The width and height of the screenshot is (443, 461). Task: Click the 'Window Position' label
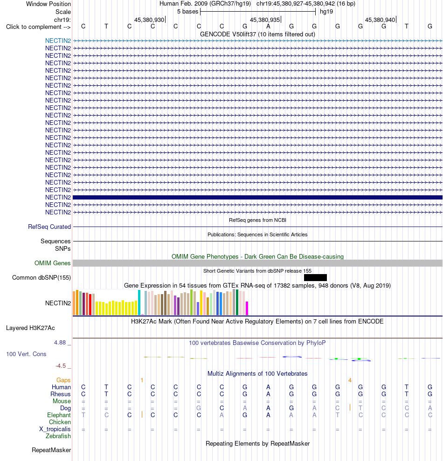(48, 4)
